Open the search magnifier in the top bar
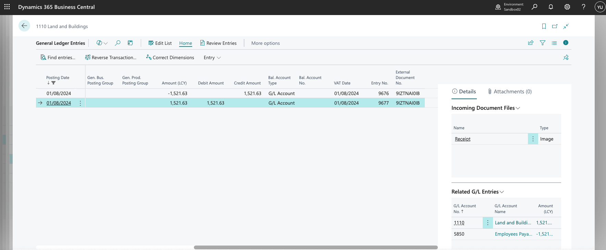606x250 pixels. click(x=534, y=7)
